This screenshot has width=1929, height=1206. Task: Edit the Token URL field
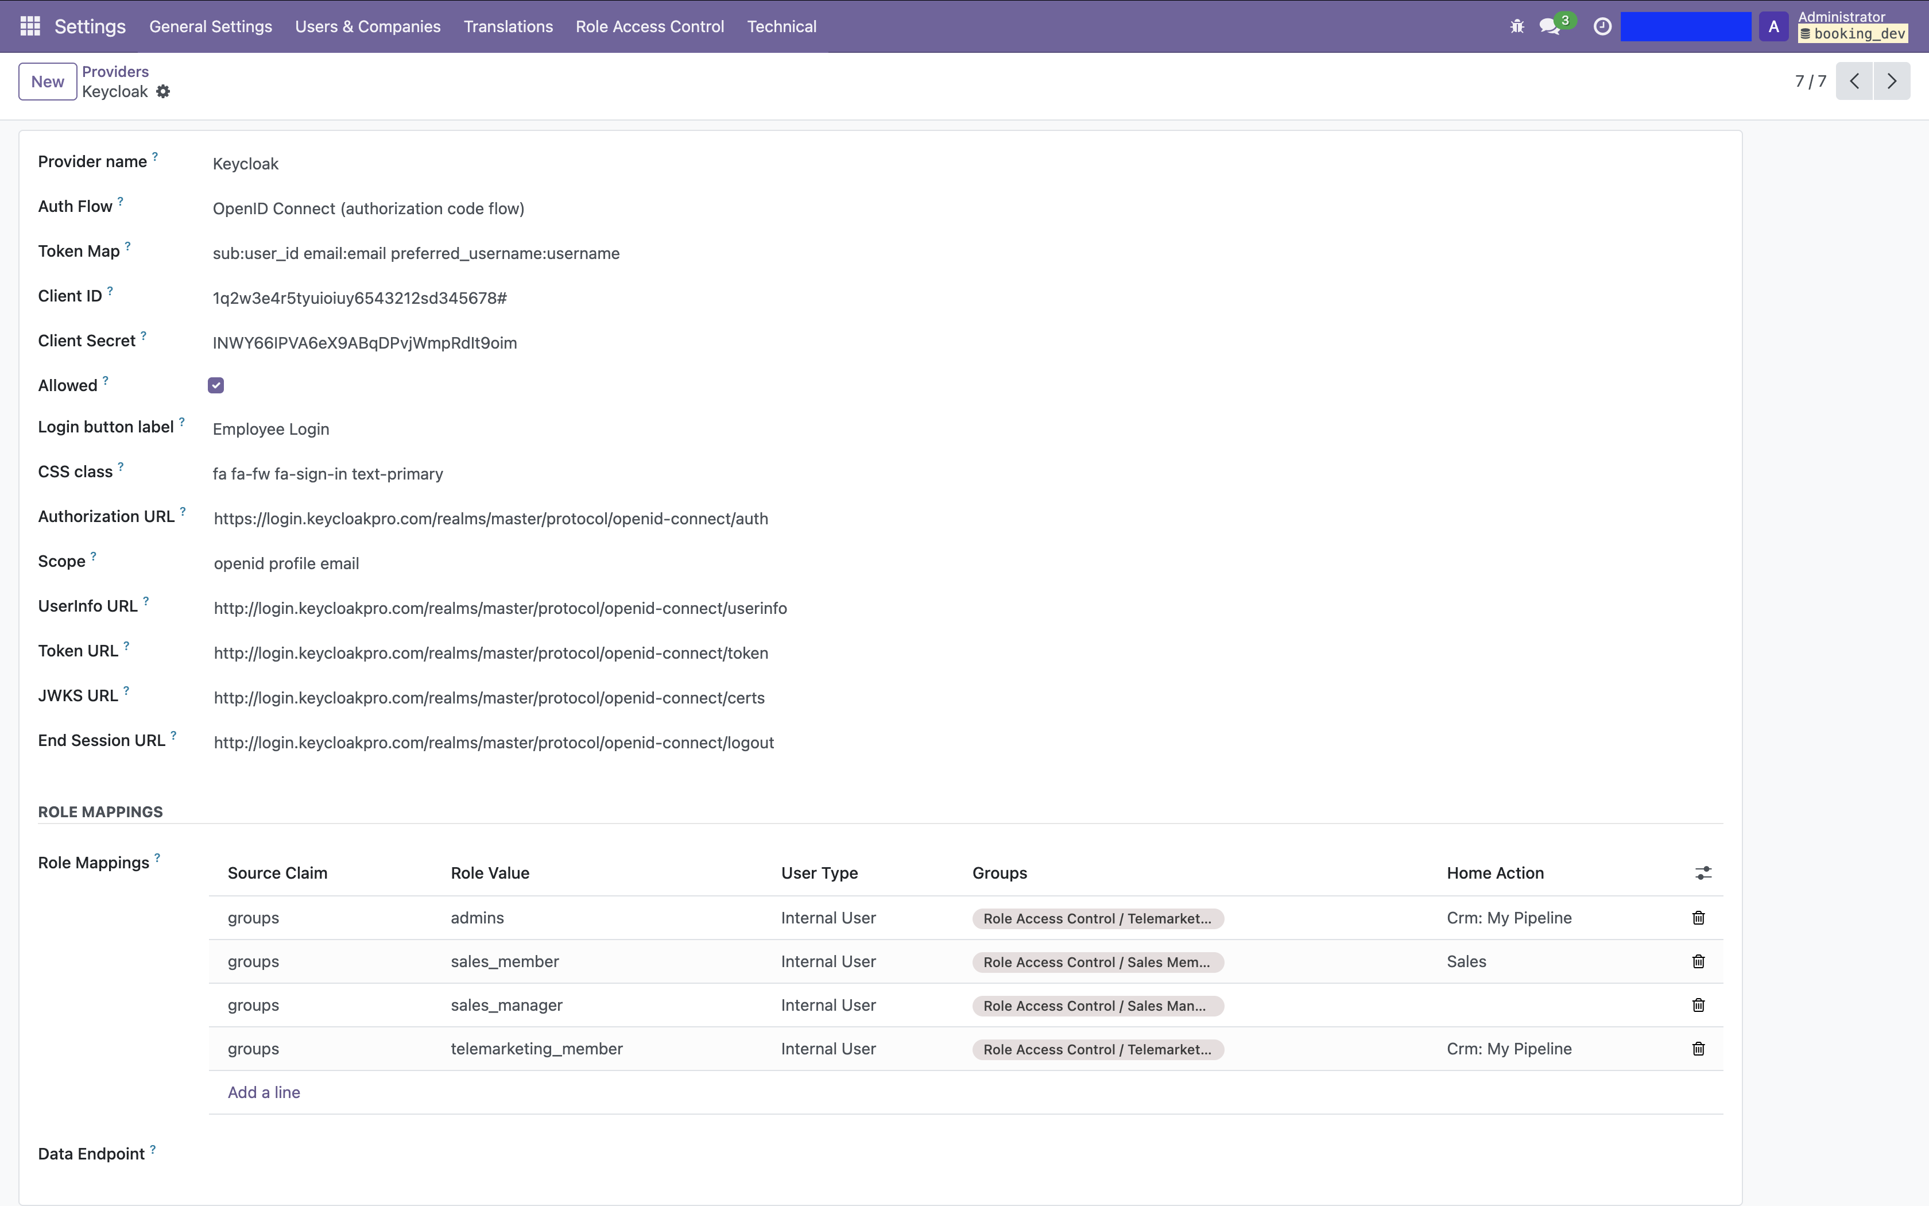(966, 654)
